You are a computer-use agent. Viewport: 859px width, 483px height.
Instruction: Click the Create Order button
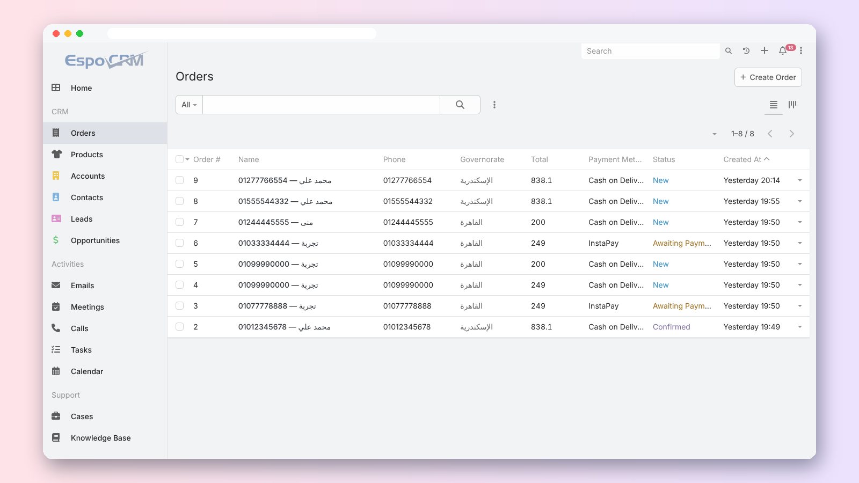768,77
